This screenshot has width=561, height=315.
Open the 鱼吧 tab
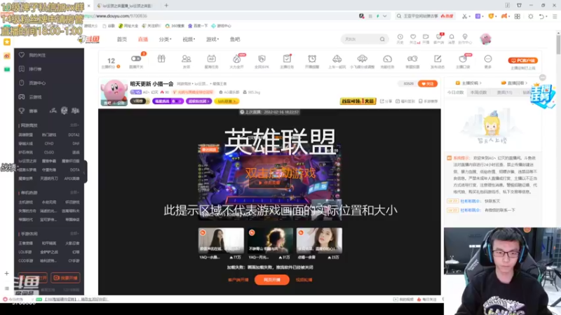coord(235,39)
